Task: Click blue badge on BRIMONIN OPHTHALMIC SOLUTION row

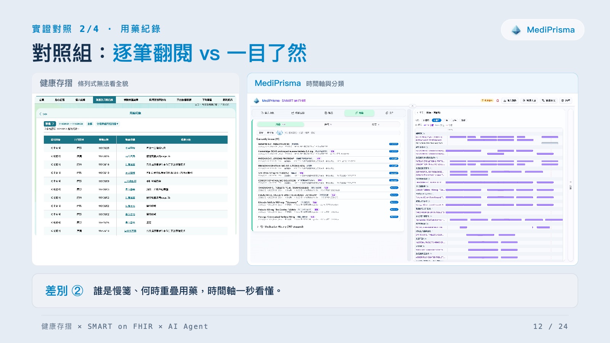Action: click(394, 166)
